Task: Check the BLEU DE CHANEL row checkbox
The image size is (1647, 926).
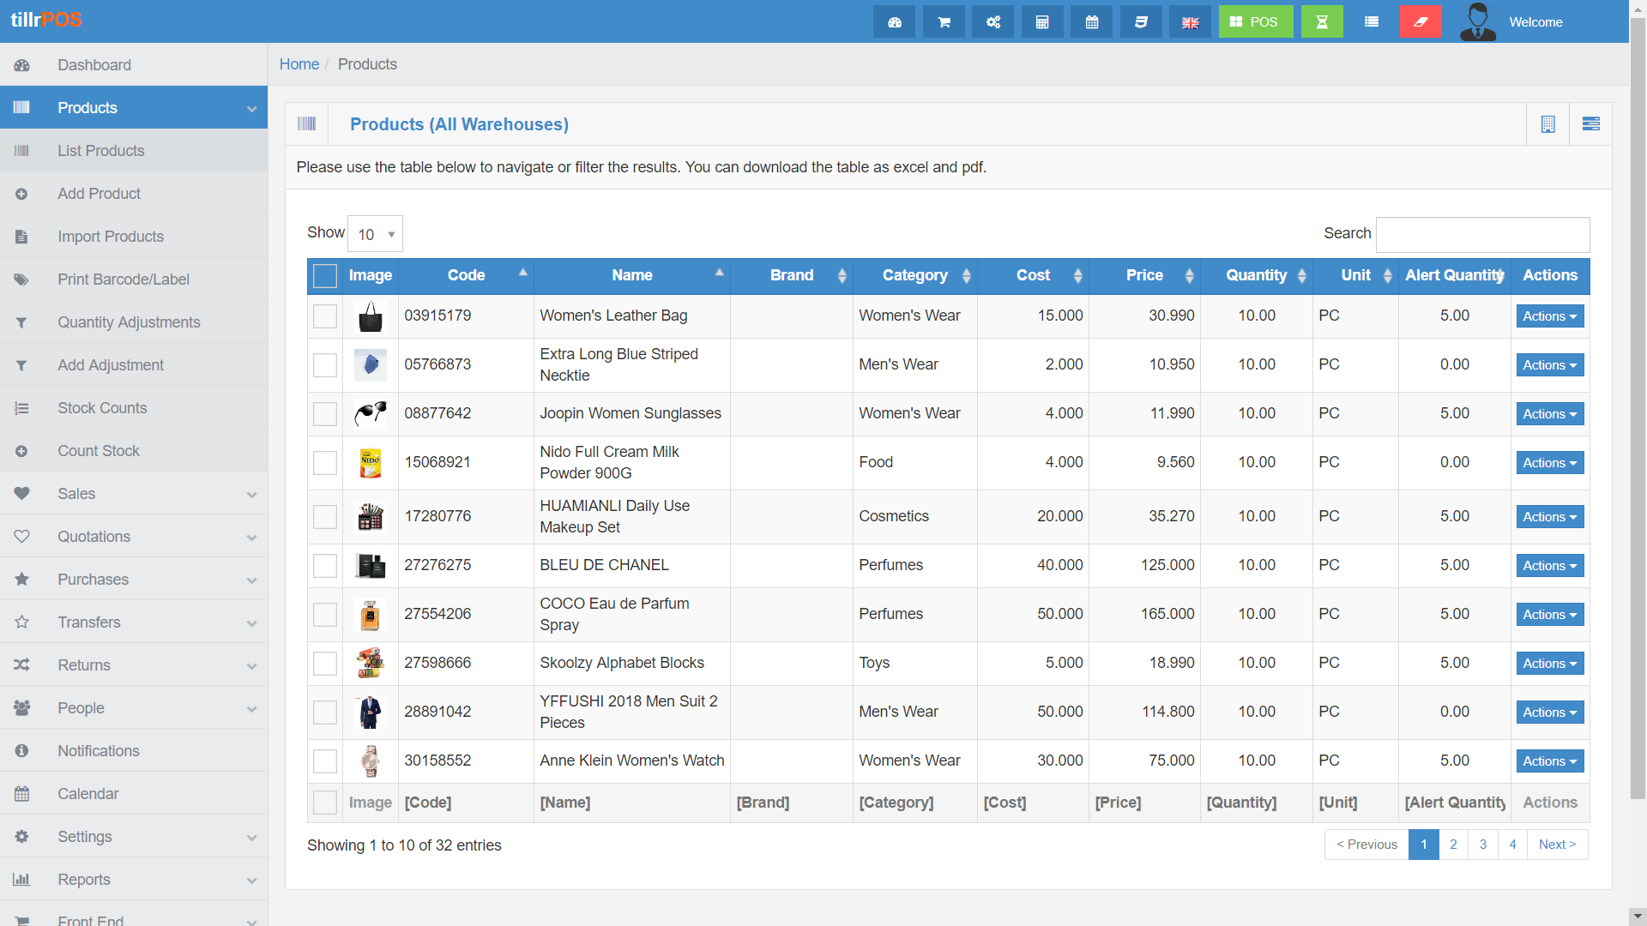Action: coord(325,566)
